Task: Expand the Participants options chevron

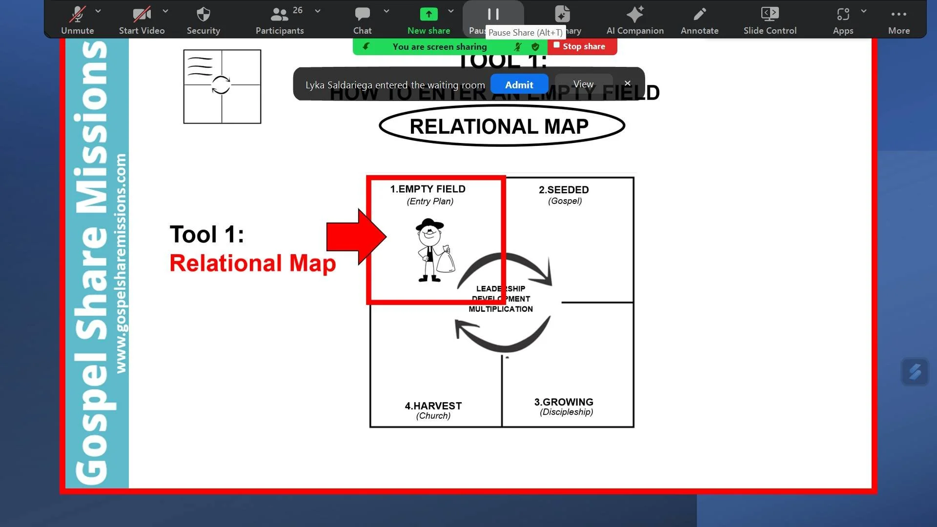Action: 318,11
